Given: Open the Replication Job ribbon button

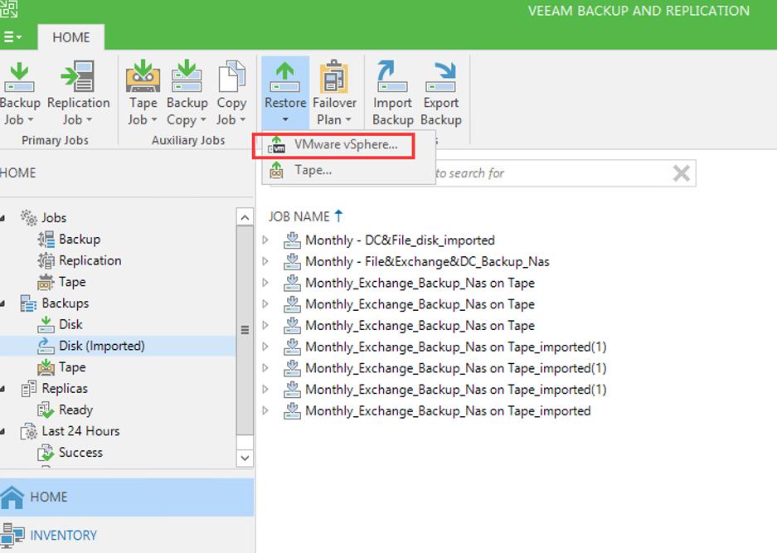Looking at the screenshot, I should (78, 80).
